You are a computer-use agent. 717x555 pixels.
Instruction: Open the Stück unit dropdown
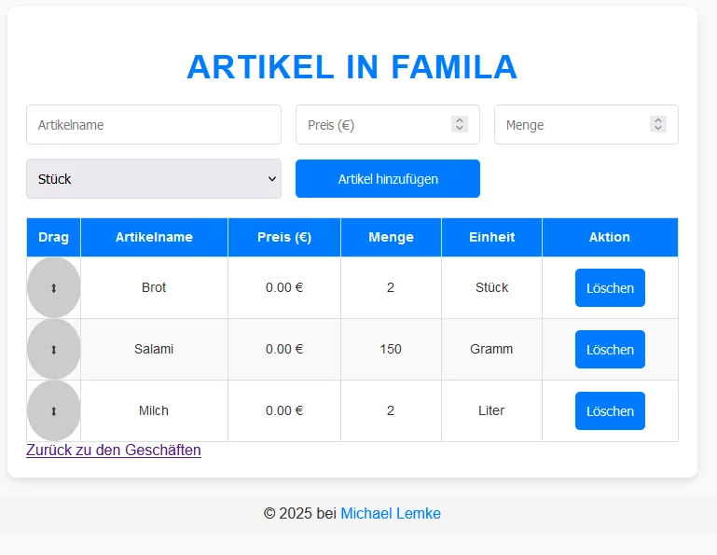point(154,179)
